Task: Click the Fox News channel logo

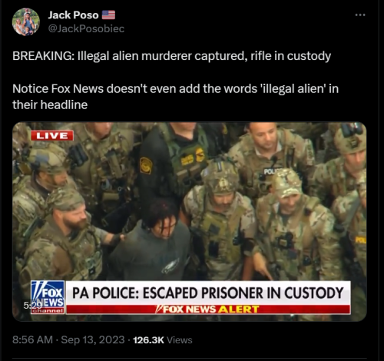Action: (x=48, y=297)
